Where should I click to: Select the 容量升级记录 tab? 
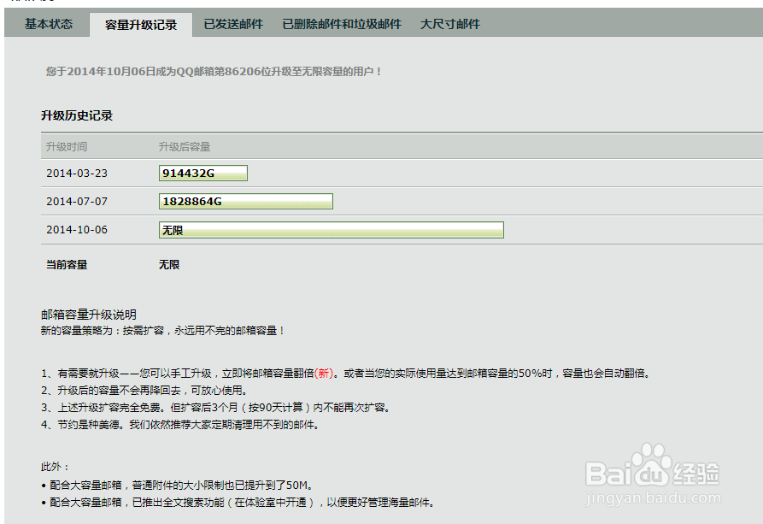[141, 25]
